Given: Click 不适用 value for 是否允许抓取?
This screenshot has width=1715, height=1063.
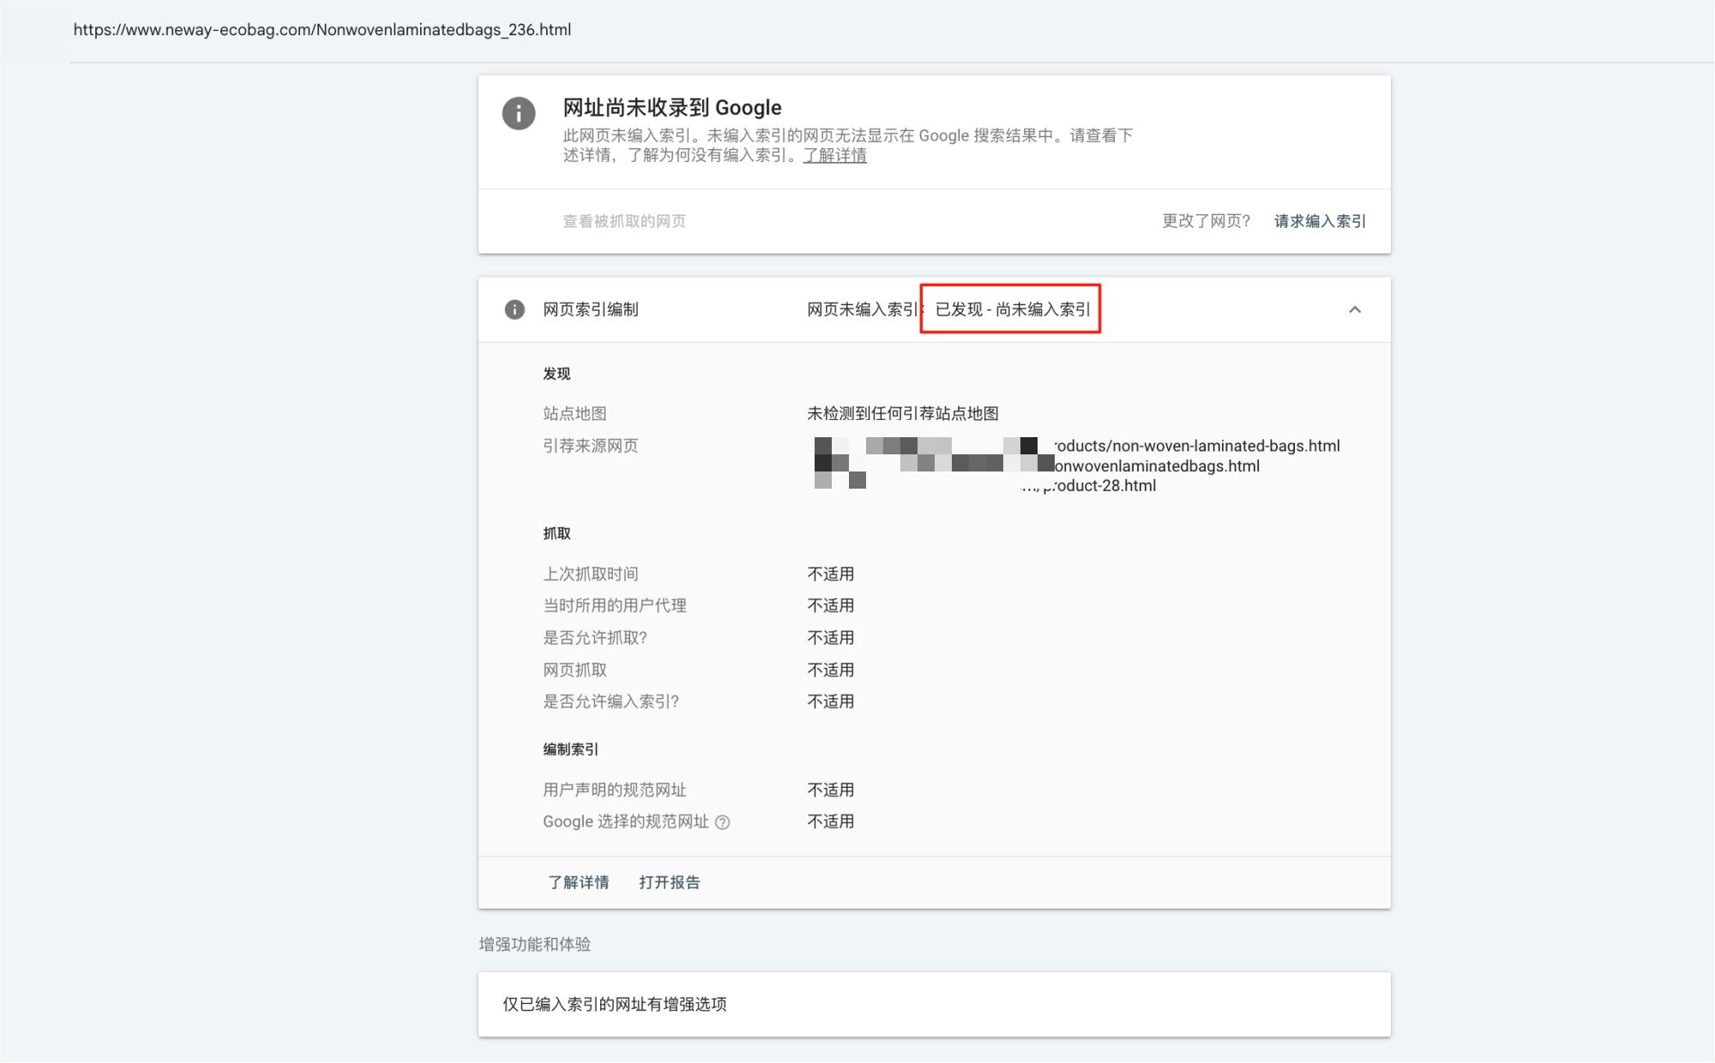Looking at the screenshot, I should point(831,638).
